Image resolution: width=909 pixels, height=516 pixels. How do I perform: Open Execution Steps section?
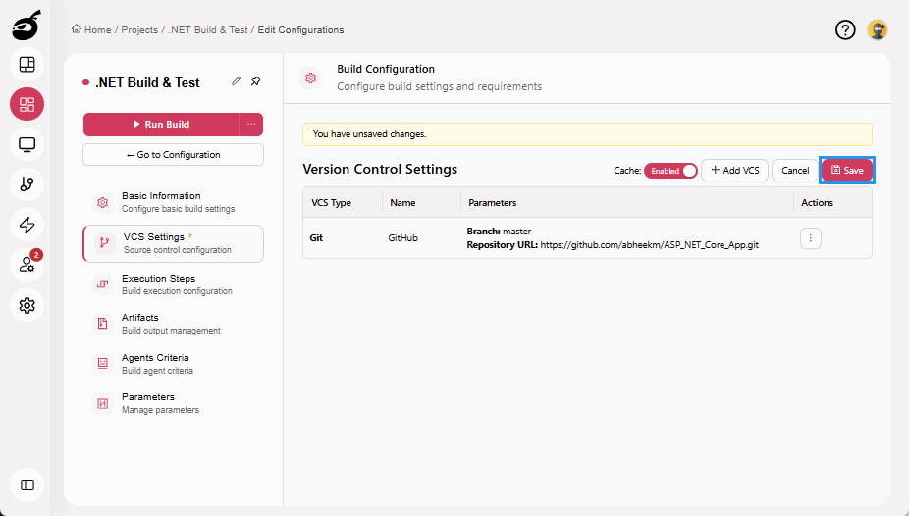173,284
